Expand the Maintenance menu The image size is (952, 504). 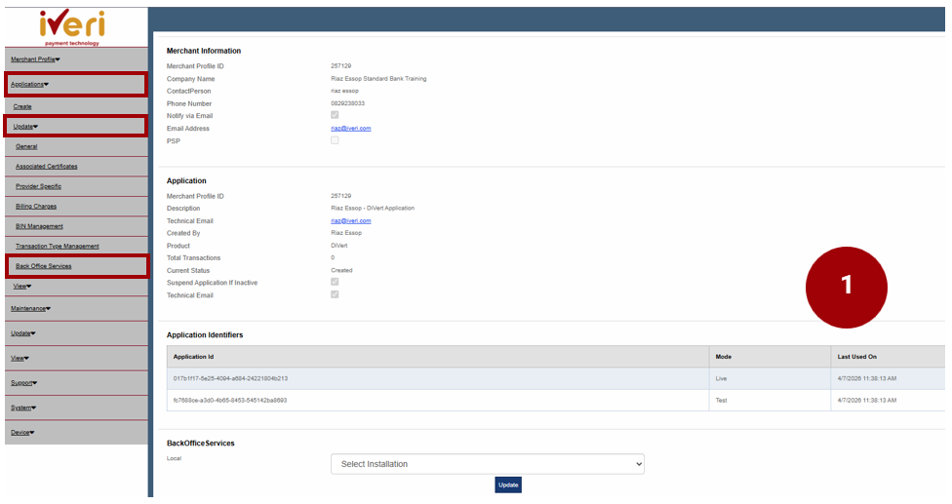pyautogui.click(x=30, y=309)
